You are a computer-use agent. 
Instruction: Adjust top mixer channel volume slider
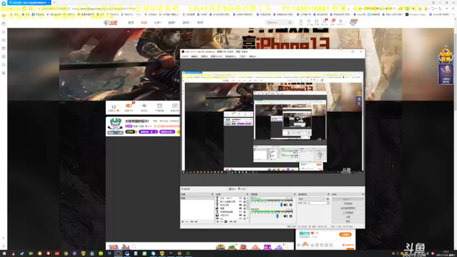pos(282,205)
